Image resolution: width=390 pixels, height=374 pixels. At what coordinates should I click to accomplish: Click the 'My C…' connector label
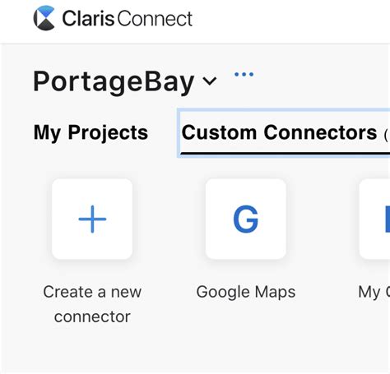(x=374, y=292)
